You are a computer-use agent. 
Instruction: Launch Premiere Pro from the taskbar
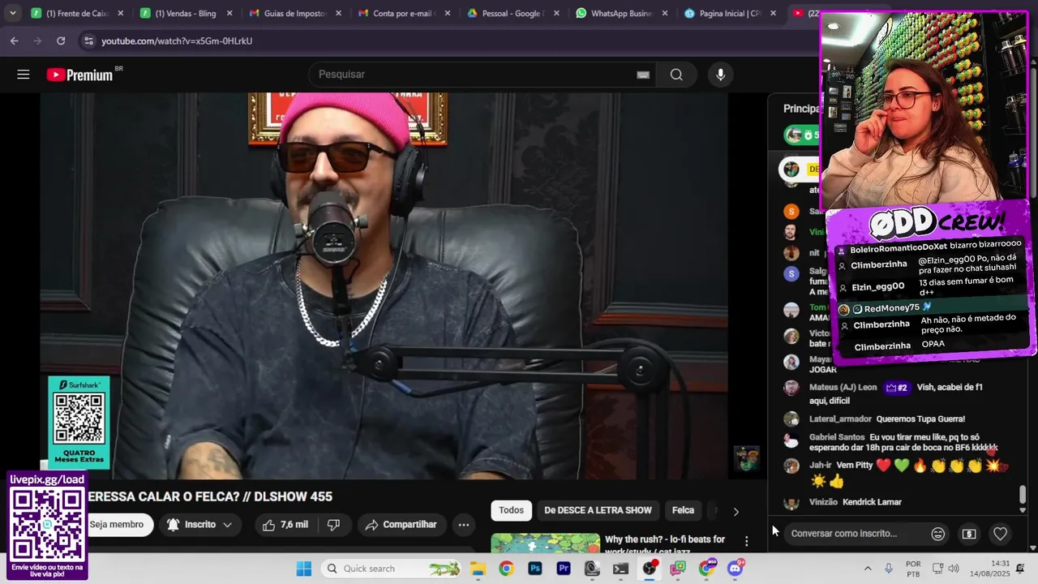564,569
